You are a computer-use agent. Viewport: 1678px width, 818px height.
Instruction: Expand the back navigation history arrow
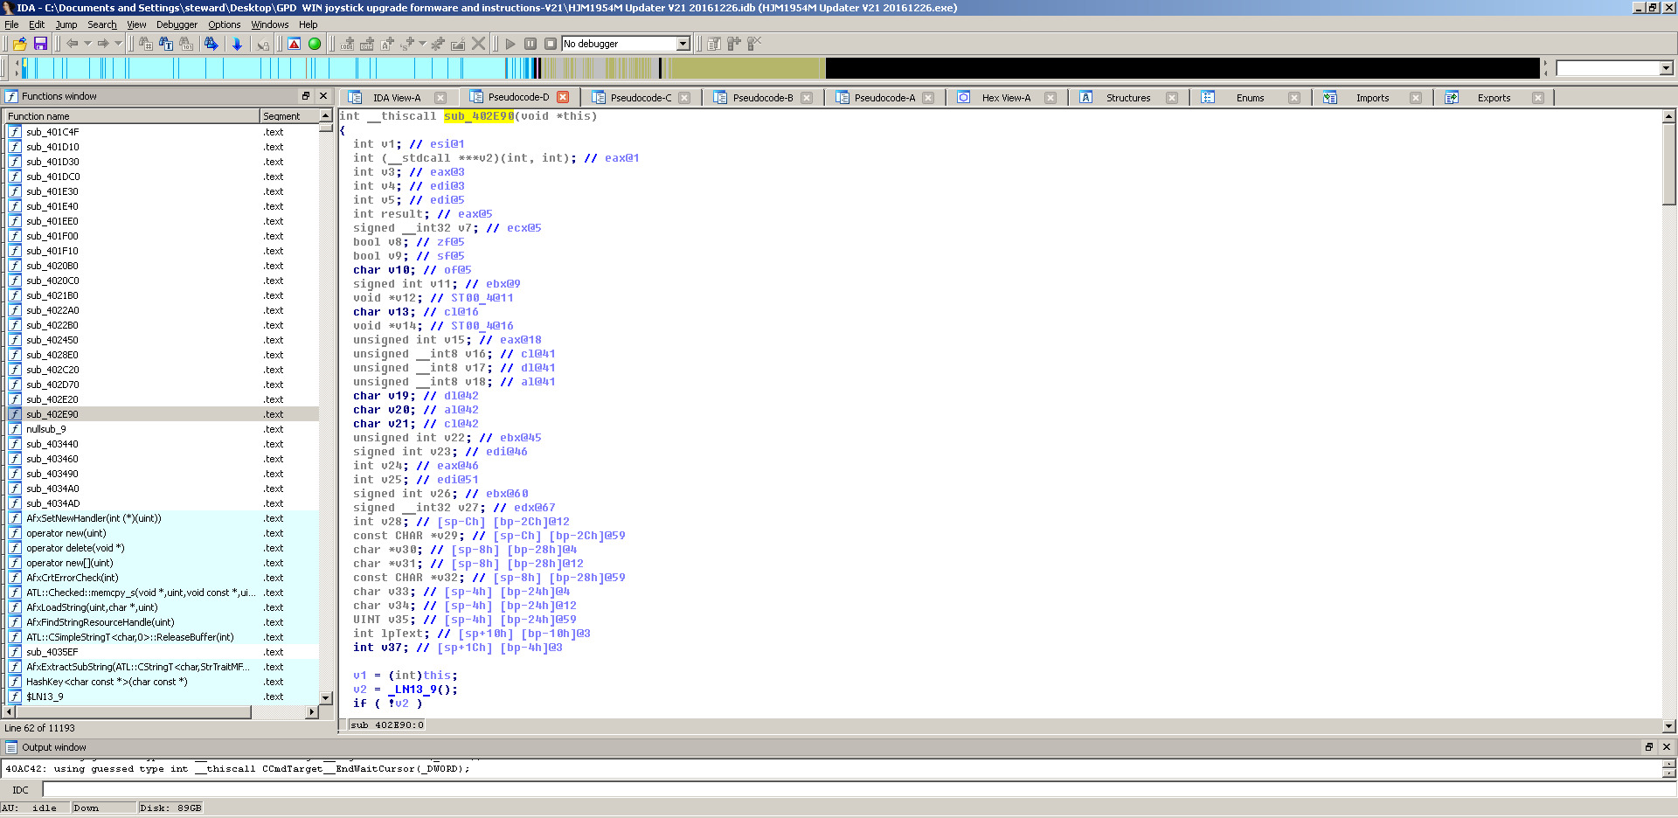pos(87,44)
